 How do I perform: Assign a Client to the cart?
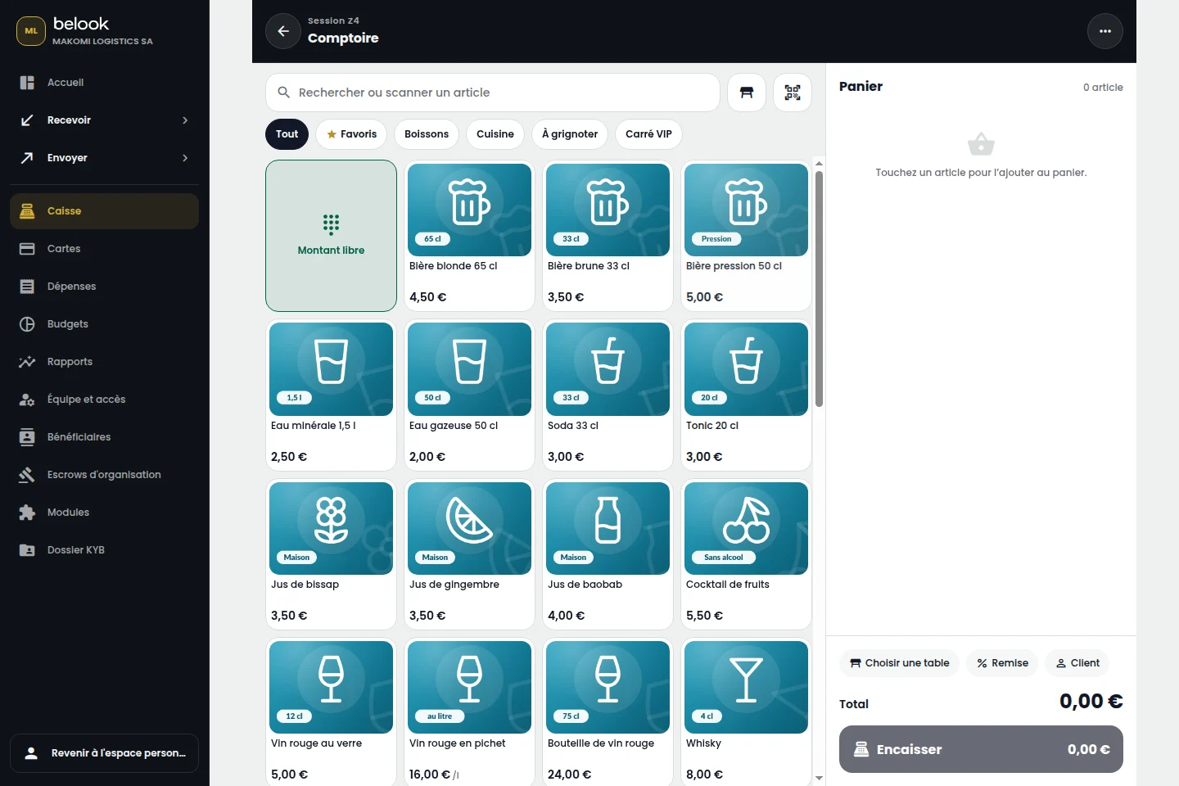pos(1077,663)
